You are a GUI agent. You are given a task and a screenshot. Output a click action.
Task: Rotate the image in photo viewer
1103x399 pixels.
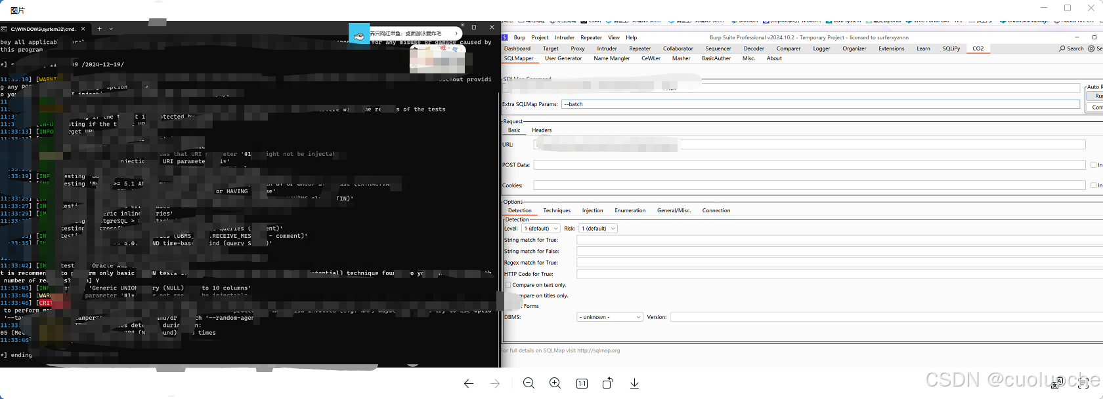coord(608,383)
